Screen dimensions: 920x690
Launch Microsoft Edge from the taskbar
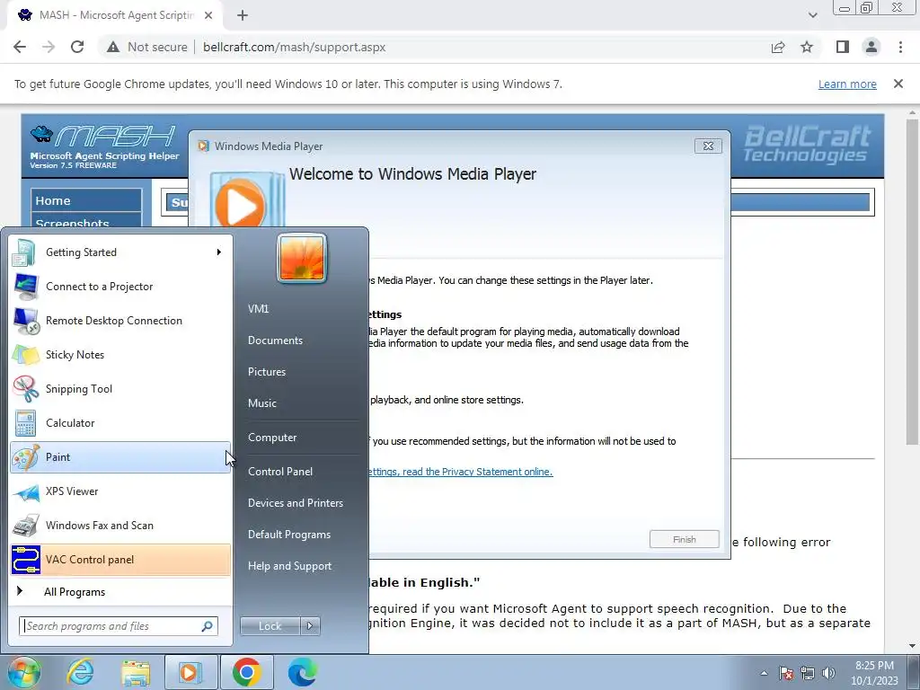coord(303,672)
